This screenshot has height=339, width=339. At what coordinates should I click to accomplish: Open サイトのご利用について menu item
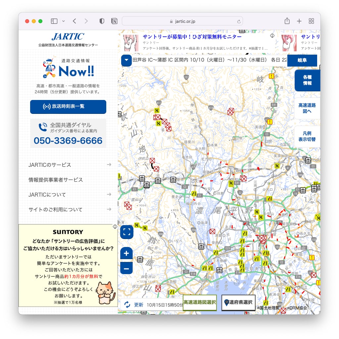coord(70,209)
